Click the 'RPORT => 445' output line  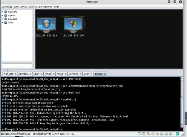pos(10,96)
